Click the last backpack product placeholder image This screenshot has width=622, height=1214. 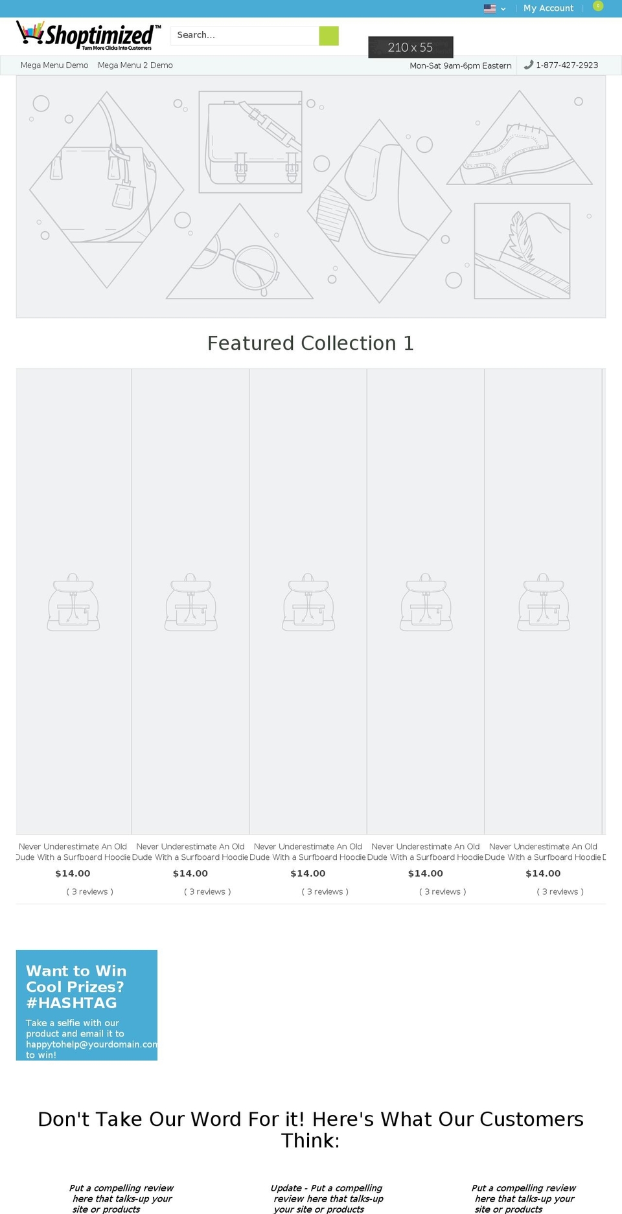pos(544,602)
